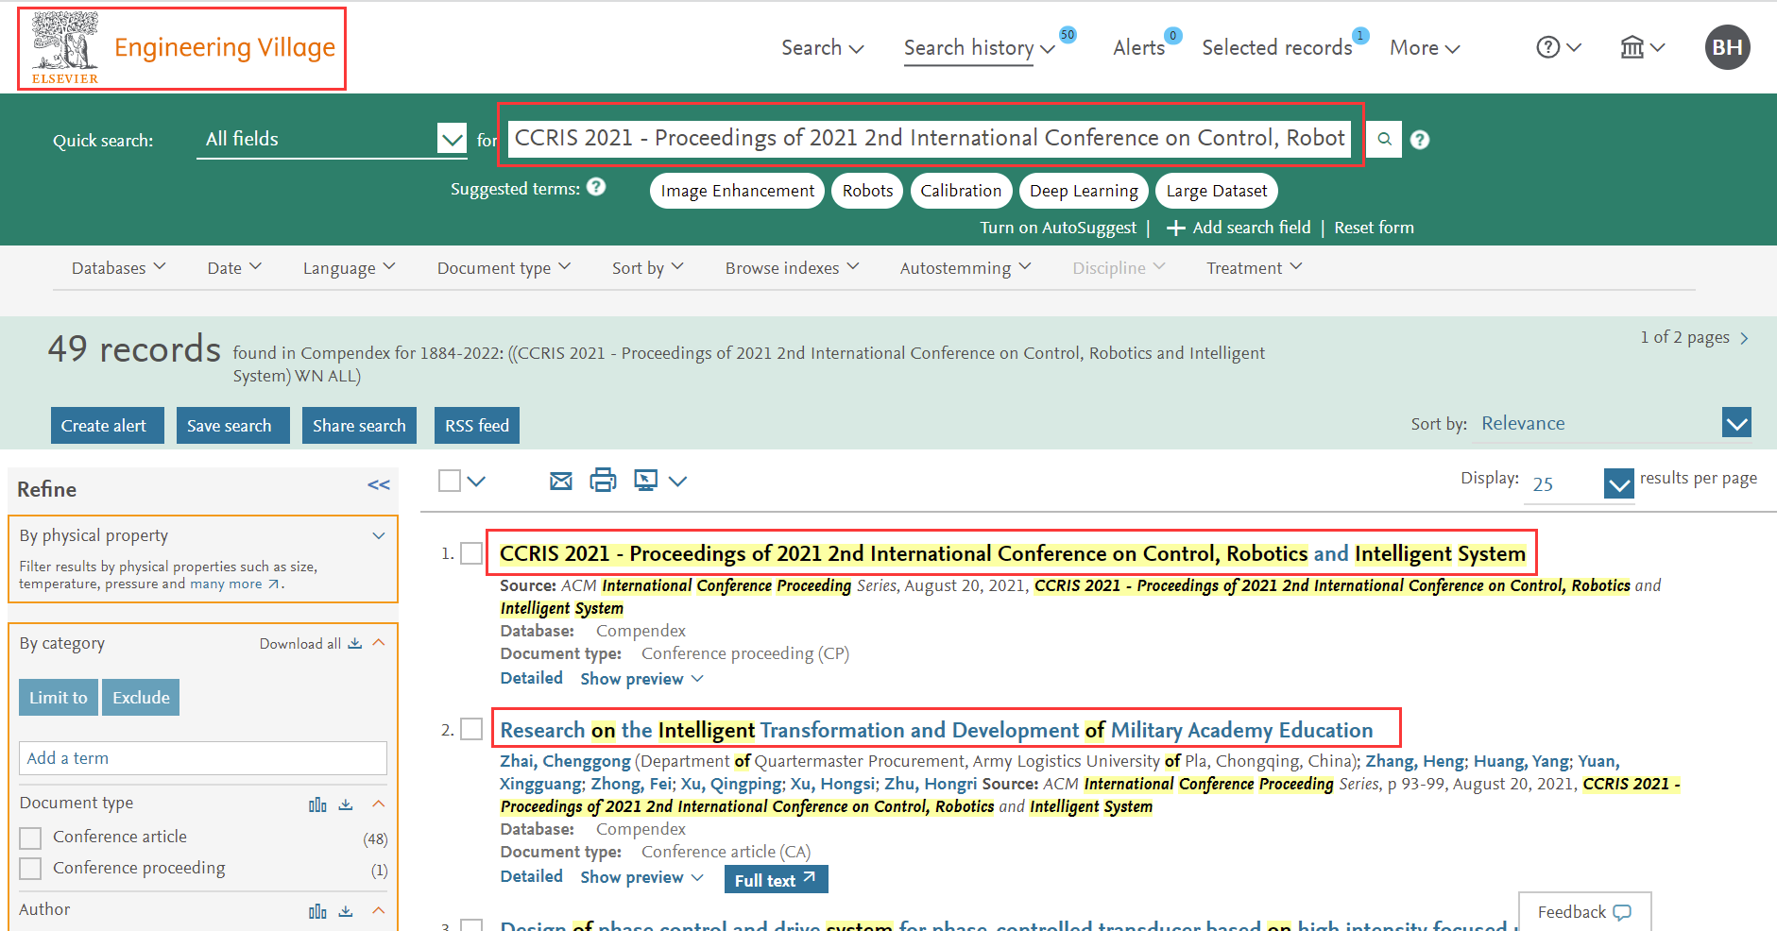Collapse the Author facet chevron
The height and width of the screenshot is (931, 1777).
[379, 910]
